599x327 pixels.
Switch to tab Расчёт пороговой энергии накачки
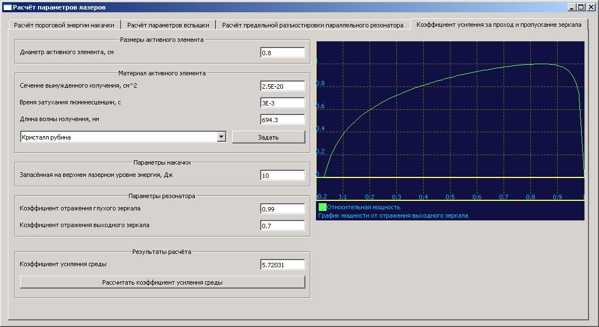64,25
